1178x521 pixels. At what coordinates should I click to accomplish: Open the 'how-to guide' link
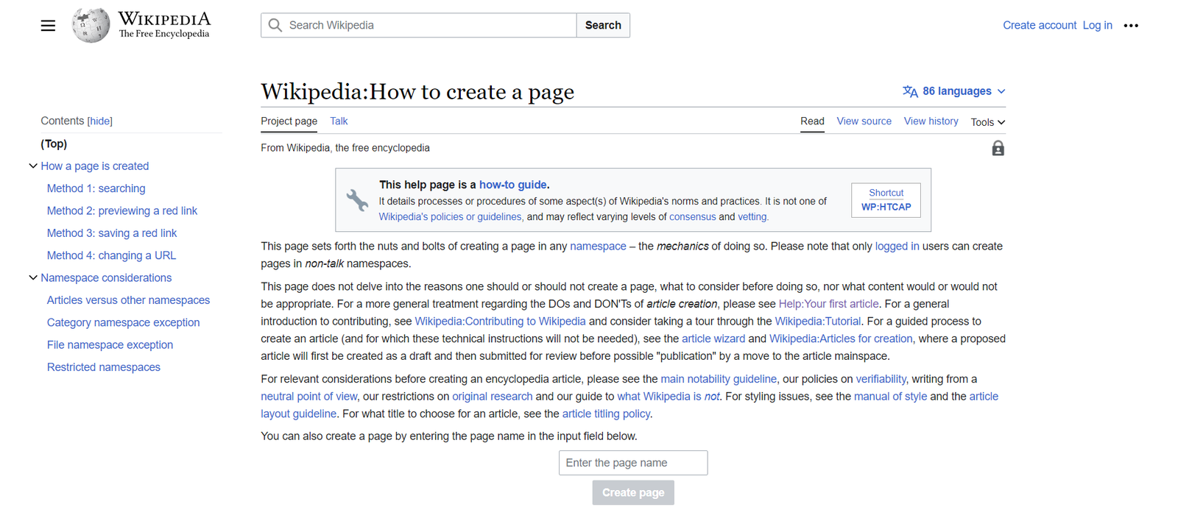pyautogui.click(x=513, y=185)
